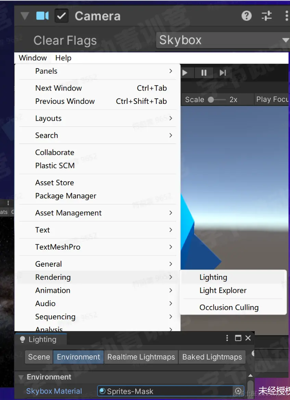This screenshot has height=400, width=290.
Task: Collapse the Camera component foldout arrow
Action: click(x=25, y=16)
